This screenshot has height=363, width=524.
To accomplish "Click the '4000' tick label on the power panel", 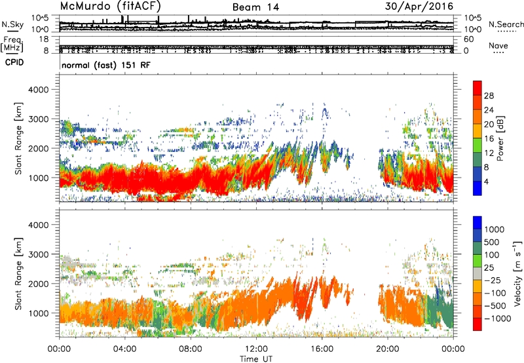I will click(39, 90).
